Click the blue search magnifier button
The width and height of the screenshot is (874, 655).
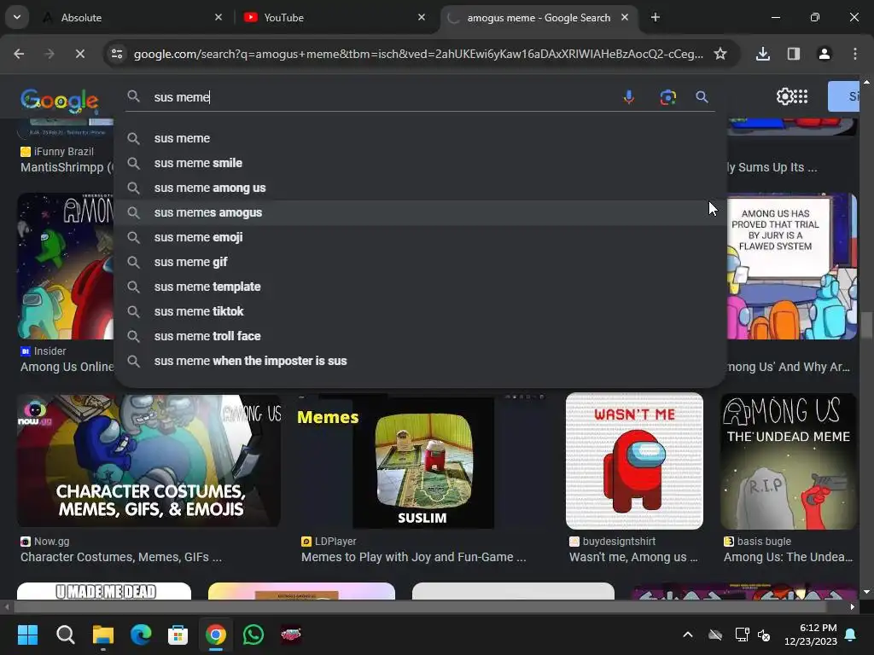pos(702,97)
